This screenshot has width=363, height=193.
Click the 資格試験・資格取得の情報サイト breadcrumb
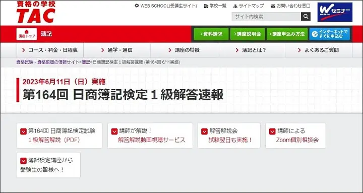48,62
